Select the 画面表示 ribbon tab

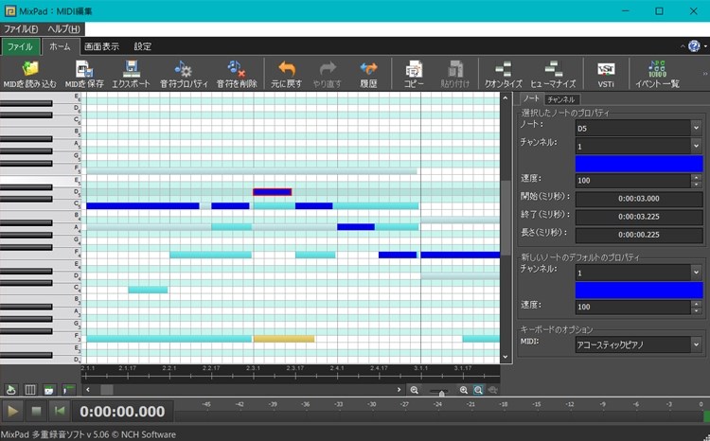pyautogui.click(x=101, y=46)
